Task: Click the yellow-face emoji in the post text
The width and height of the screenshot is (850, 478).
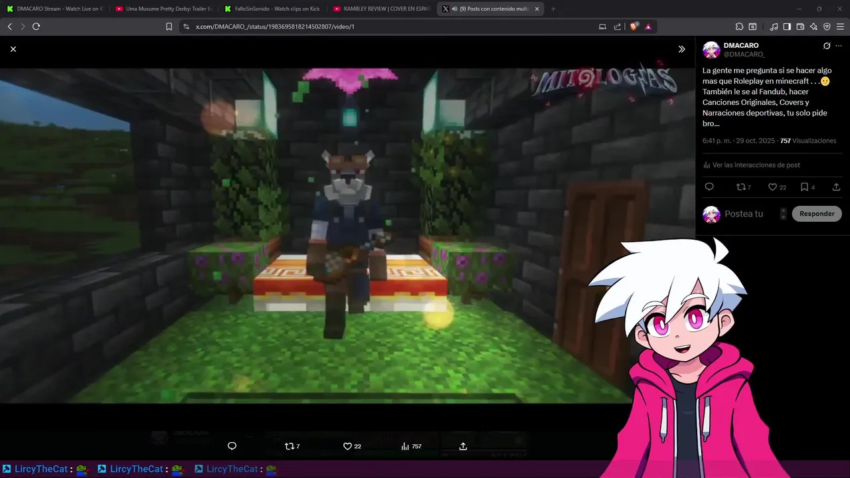Action: click(825, 81)
